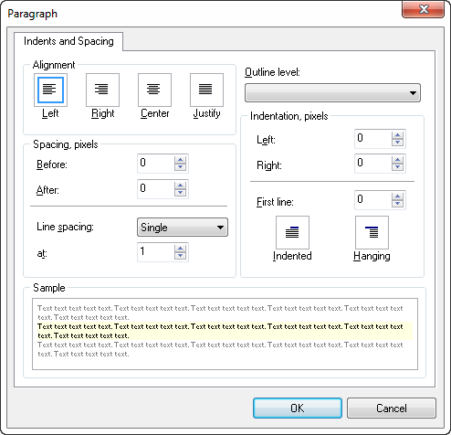The height and width of the screenshot is (435, 451).
Task: Decrease the line spacing 'at' value
Action: pyautogui.click(x=181, y=255)
